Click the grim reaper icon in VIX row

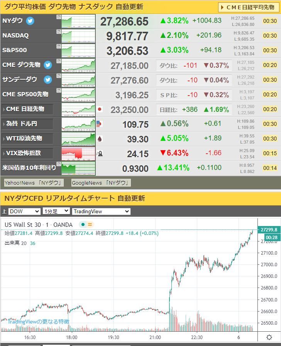tap(100, 153)
